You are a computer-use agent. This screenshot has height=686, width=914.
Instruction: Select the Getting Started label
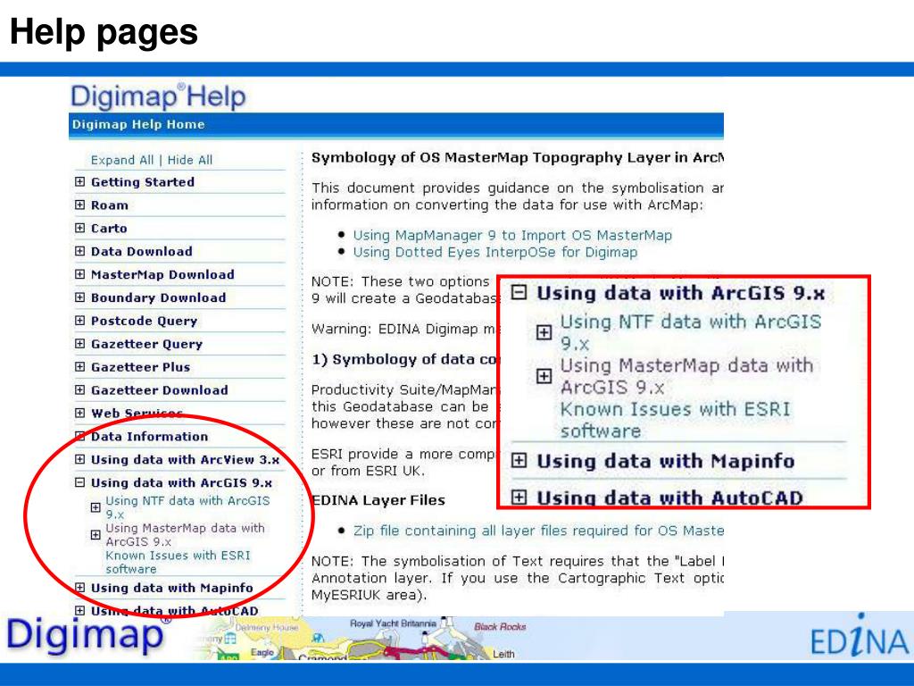143,182
